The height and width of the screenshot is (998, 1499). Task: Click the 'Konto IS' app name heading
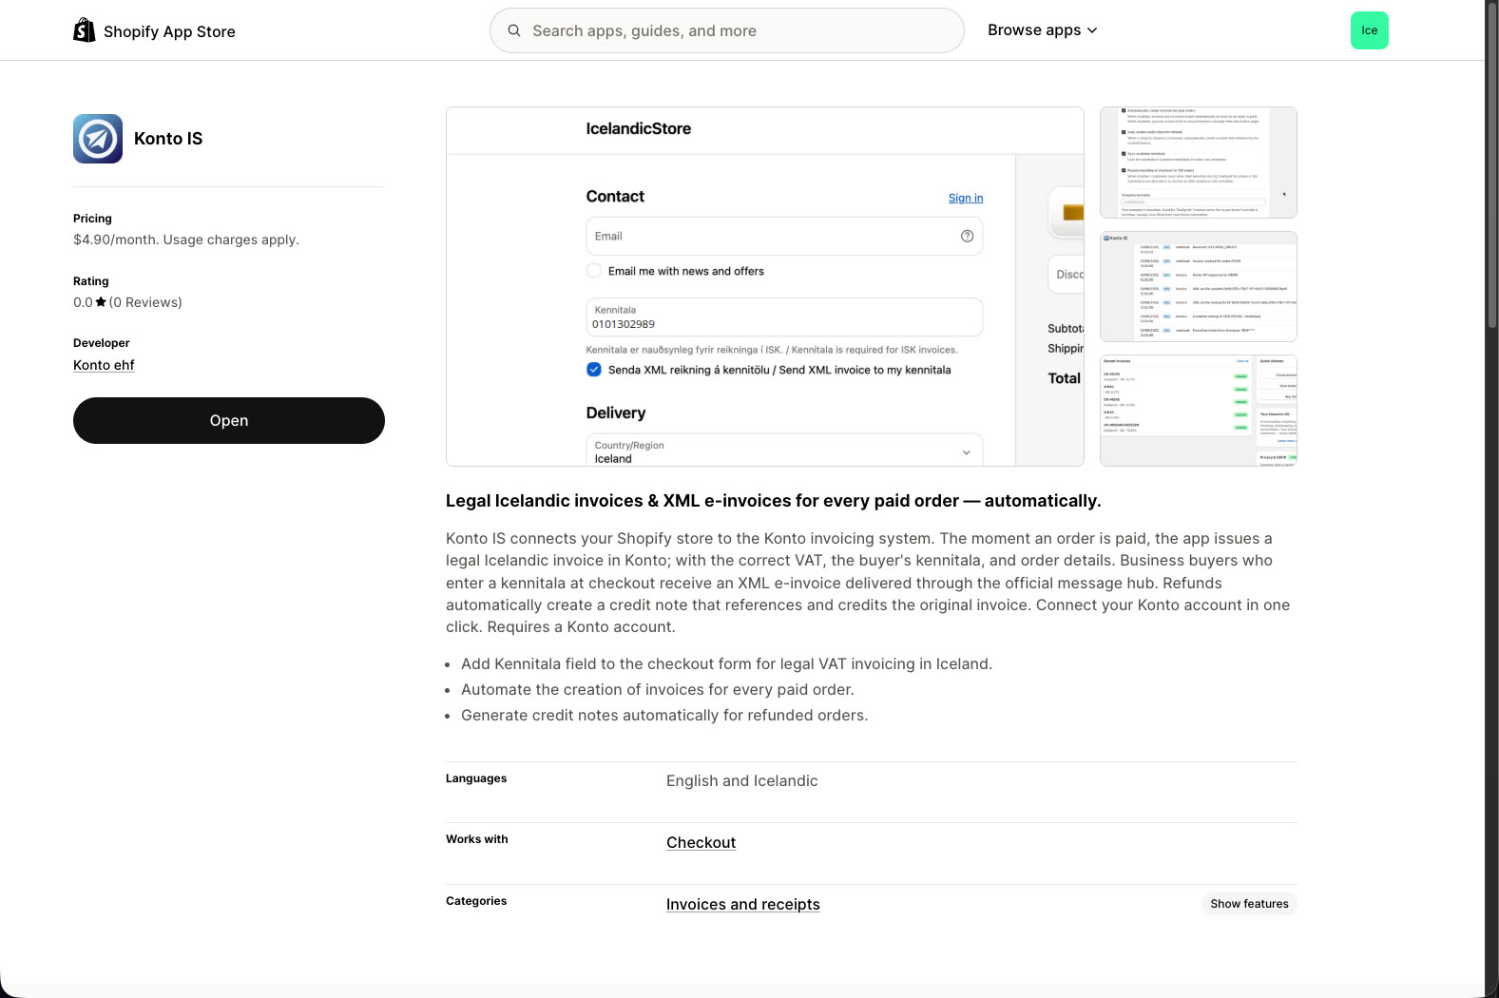(168, 139)
